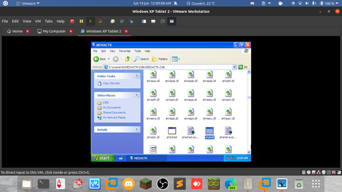
Task: Close the Windows XP Tablet 2 tab
Action: pos(126,31)
